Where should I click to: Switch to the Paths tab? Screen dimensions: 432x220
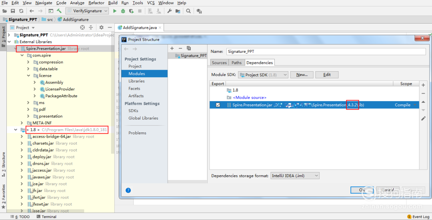236,63
